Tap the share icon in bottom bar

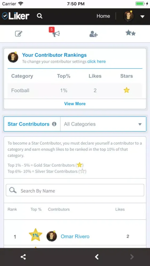(23, 257)
